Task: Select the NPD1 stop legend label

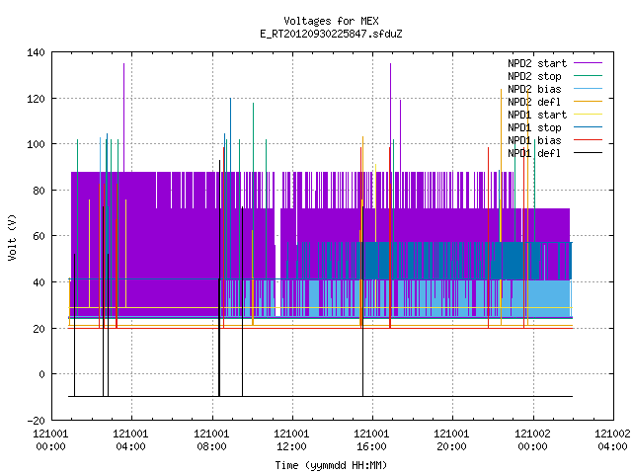Action: pos(534,127)
